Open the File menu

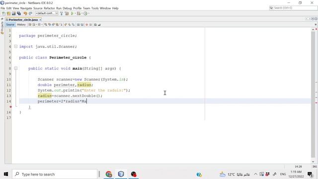coord(3,8)
